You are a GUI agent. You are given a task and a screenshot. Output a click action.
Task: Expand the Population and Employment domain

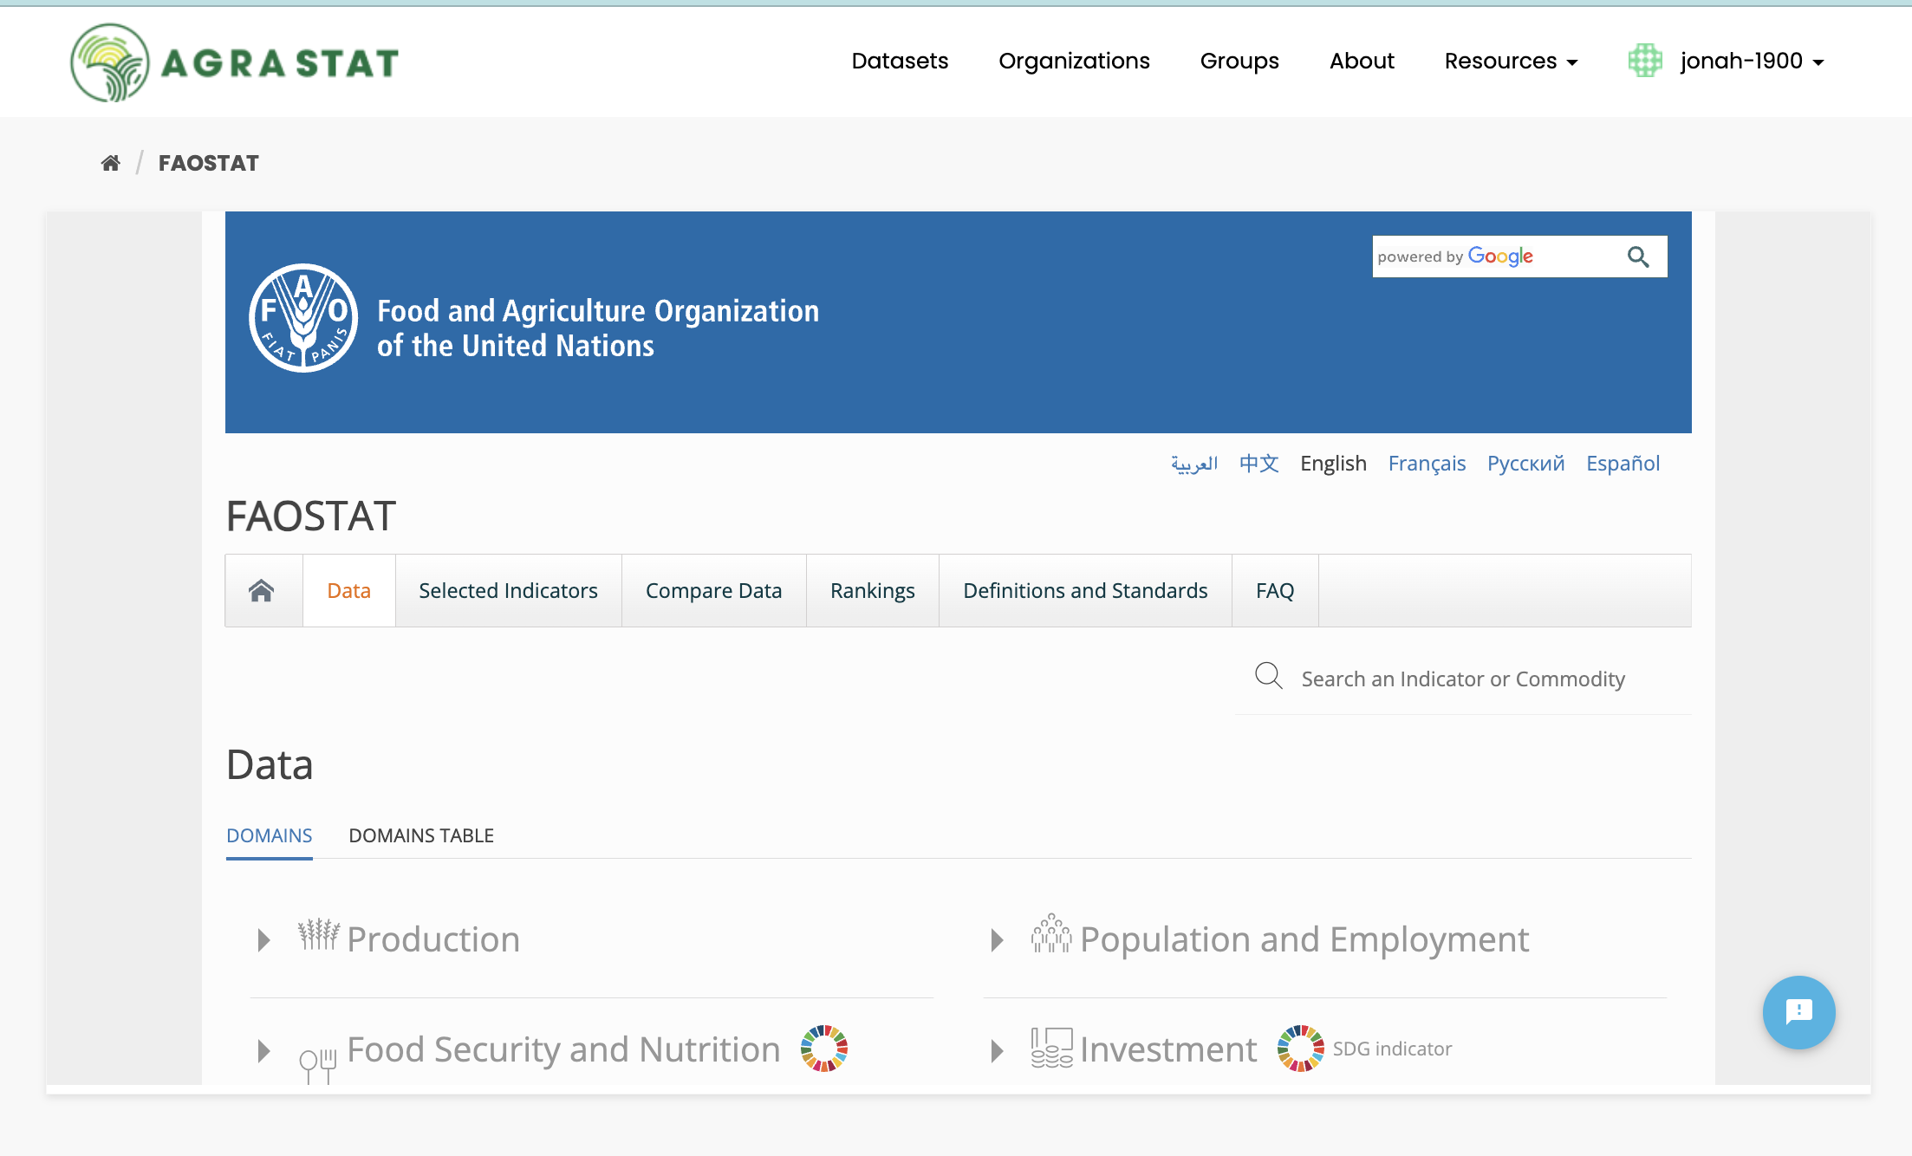(998, 940)
